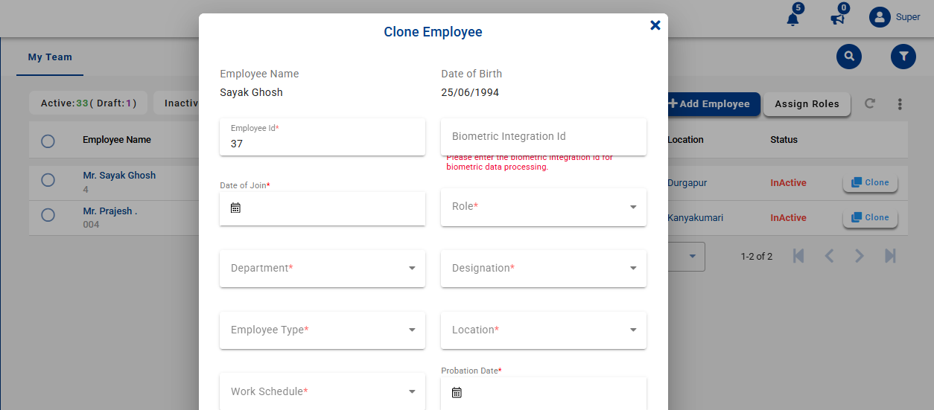Open the filter funnel icon

click(903, 57)
